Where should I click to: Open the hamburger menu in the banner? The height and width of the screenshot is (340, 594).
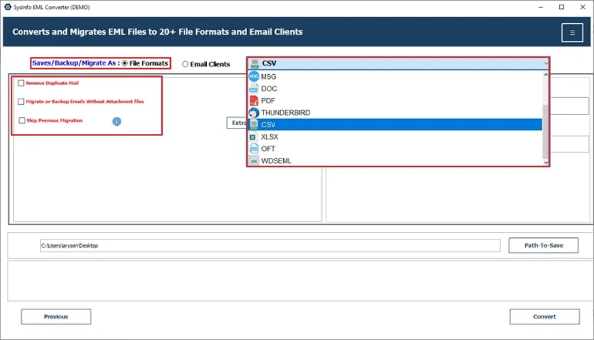[572, 33]
